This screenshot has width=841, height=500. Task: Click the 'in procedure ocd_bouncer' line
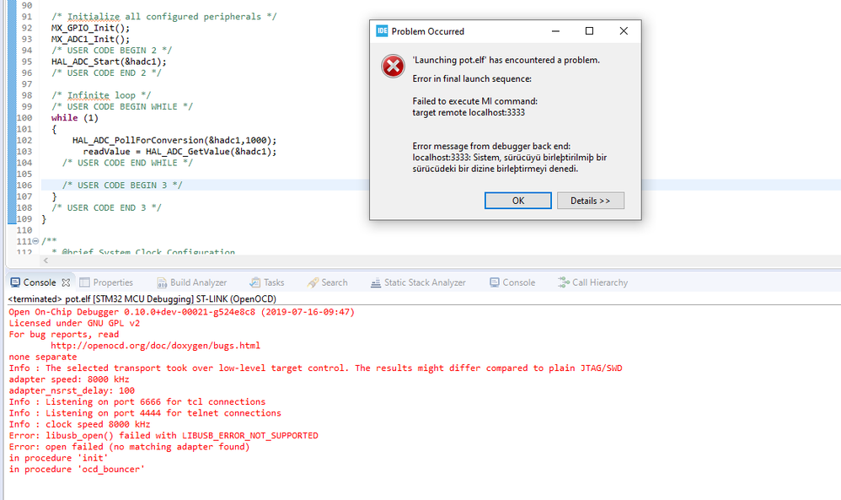pos(77,470)
